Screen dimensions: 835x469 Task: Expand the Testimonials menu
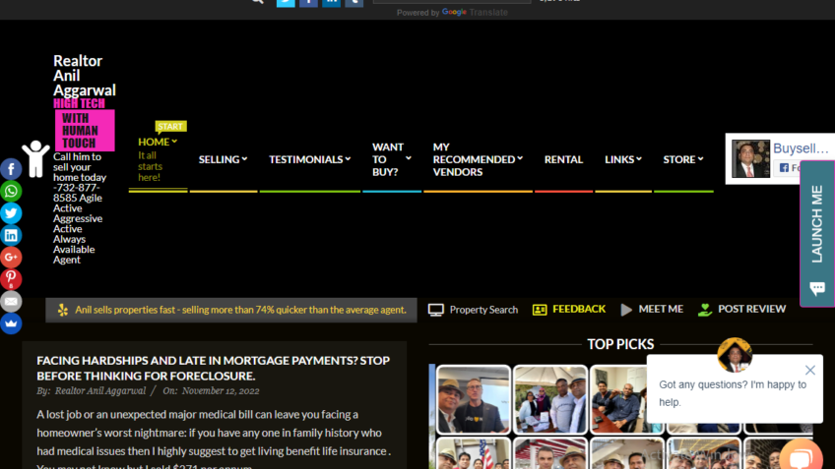click(x=309, y=159)
